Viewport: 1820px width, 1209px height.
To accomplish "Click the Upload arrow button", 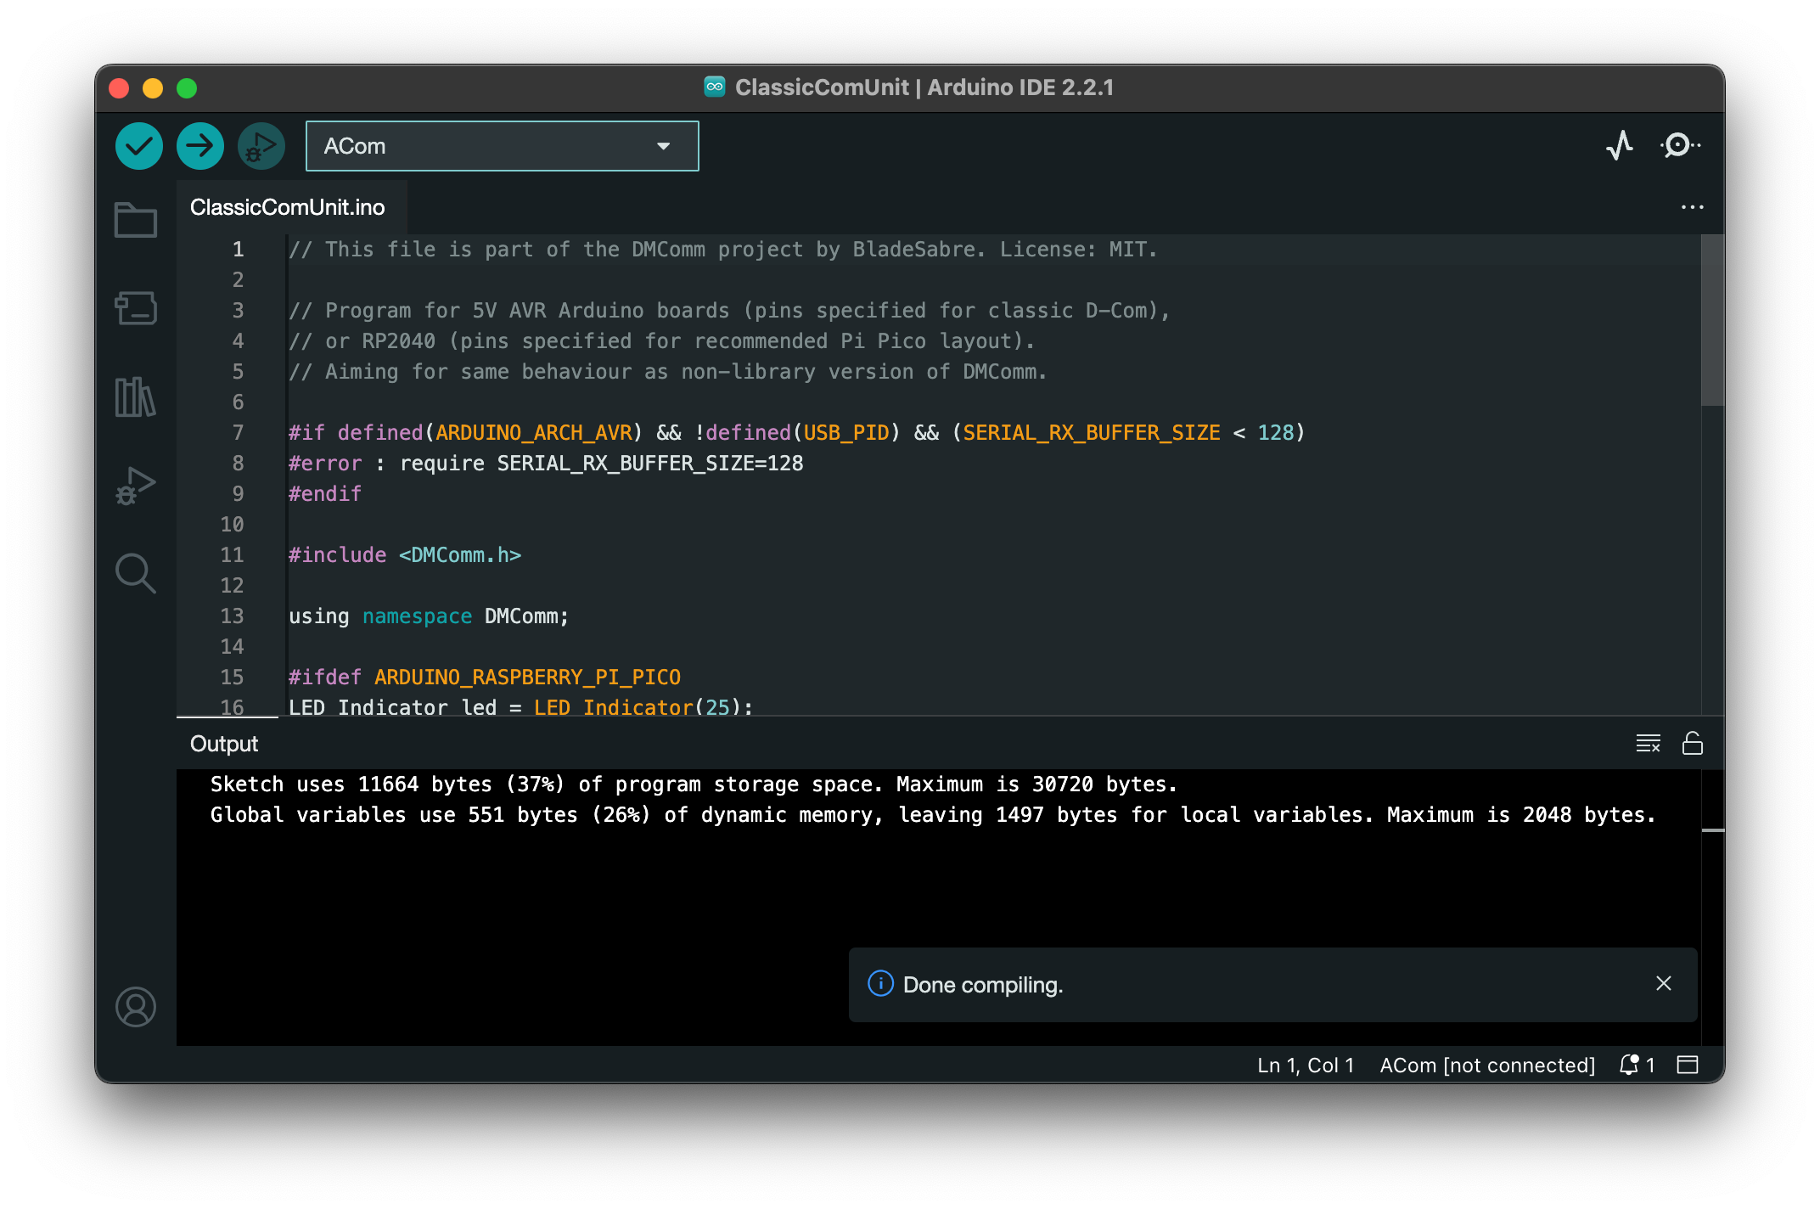I will 200,146.
